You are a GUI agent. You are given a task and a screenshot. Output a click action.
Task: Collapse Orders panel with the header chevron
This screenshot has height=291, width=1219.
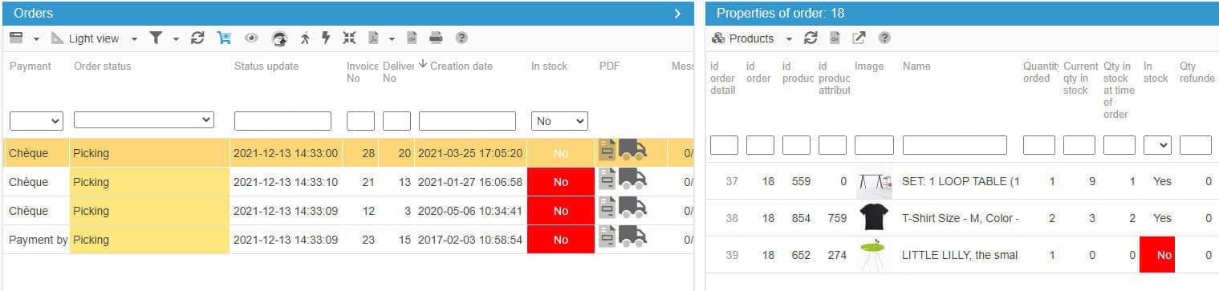pos(677,14)
